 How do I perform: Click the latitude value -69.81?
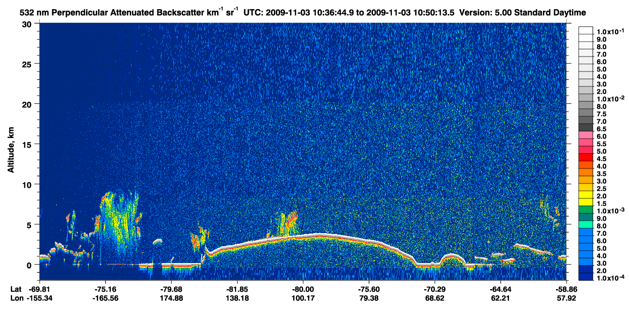(40, 289)
